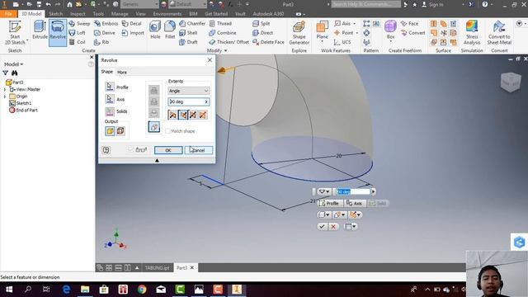Screen dimensions: 528x297
Task: Choose third direction button in Revolve dialog
Action: point(192,115)
